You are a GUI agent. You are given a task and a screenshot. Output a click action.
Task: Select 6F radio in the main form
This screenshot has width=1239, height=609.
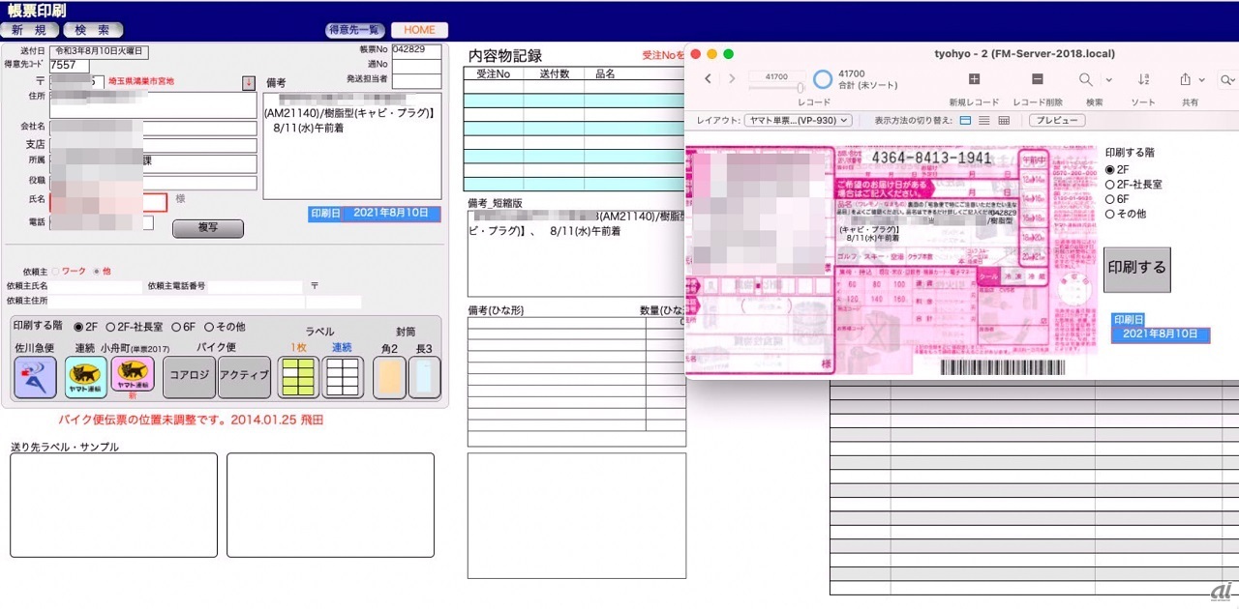point(175,327)
